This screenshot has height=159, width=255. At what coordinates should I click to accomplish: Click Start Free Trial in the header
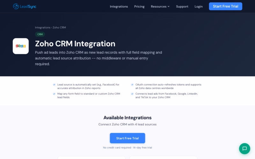click(x=226, y=6)
